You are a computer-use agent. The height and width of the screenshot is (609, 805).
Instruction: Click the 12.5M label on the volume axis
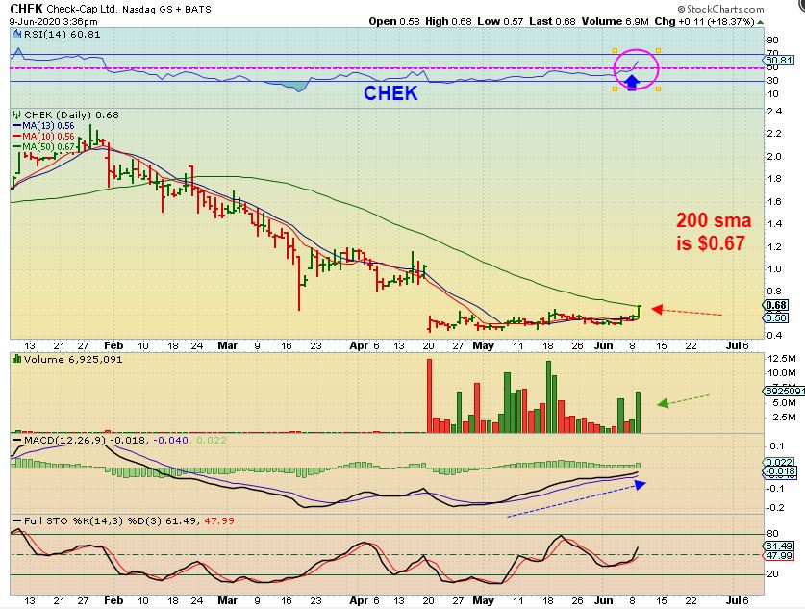(x=781, y=358)
